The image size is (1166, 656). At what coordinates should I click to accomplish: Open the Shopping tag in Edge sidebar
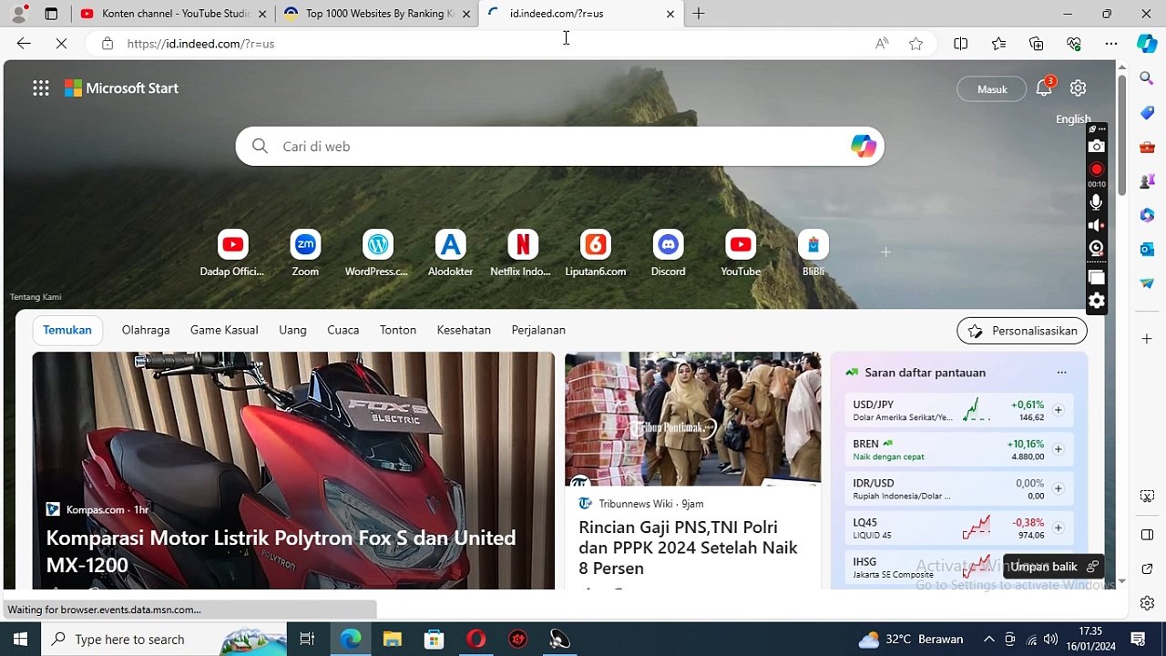click(x=1147, y=113)
